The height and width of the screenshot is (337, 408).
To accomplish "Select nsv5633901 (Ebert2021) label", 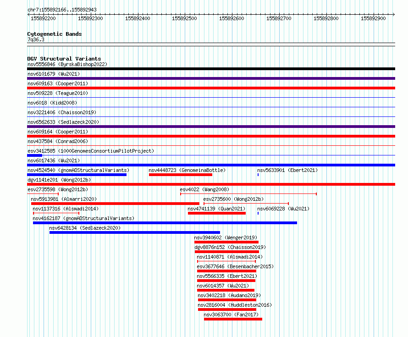I will point(287,170).
